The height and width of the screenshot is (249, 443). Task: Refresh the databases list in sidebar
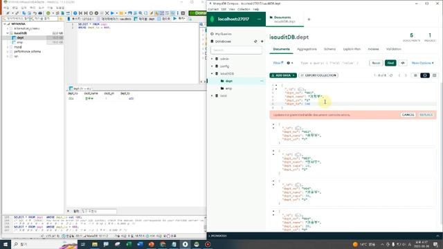[x=255, y=41]
